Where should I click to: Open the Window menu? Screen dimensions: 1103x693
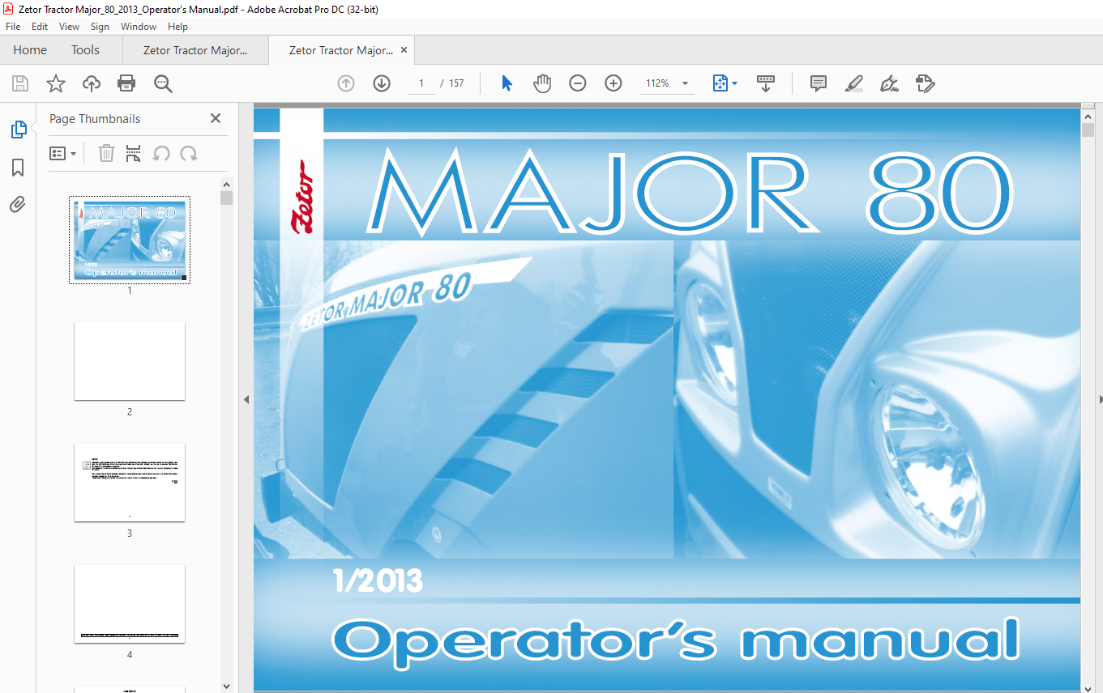click(x=139, y=27)
